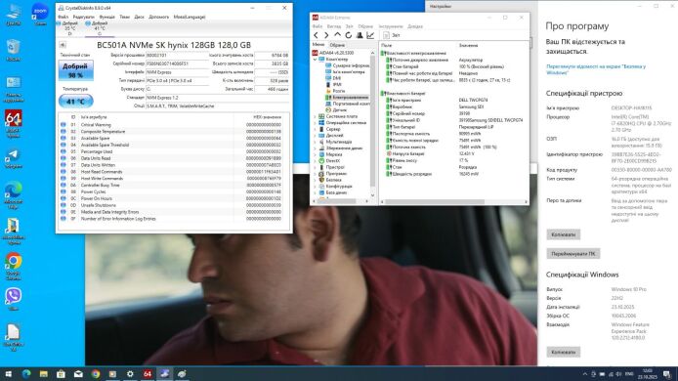Open Файл menu in AIDA64
The height and width of the screenshot is (381, 678).
pos(318,26)
